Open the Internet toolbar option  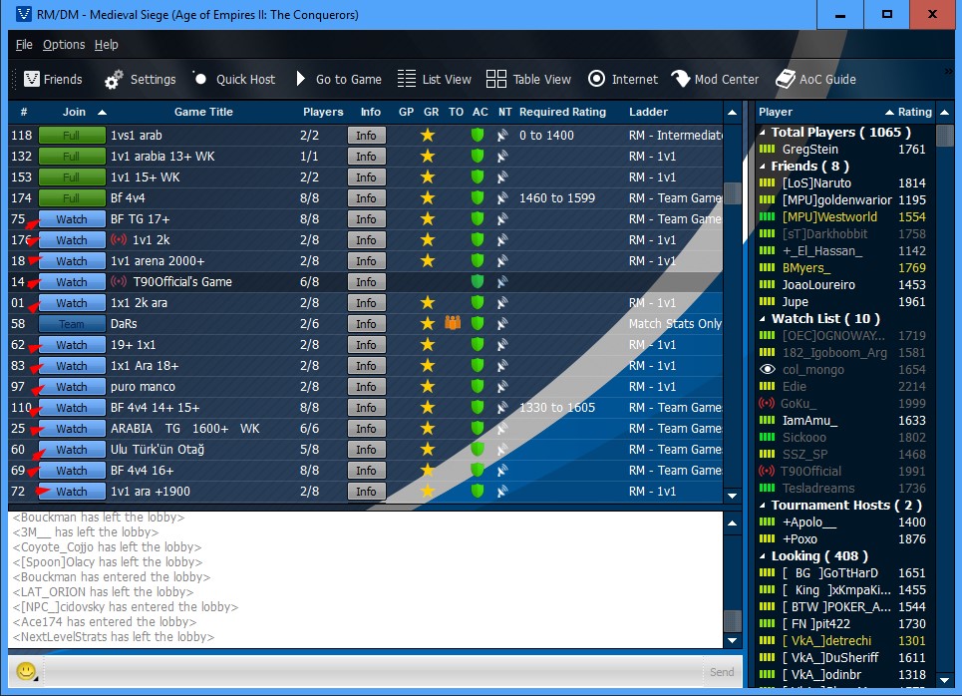tap(623, 79)
